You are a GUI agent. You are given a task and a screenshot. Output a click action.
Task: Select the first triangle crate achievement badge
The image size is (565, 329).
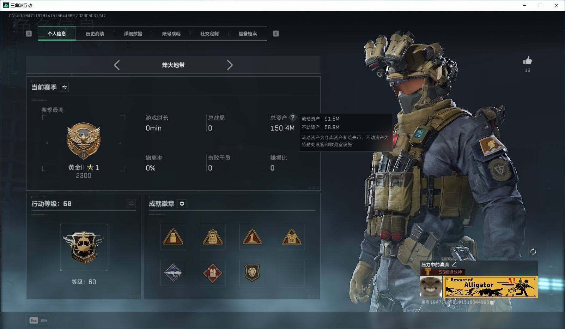point(173,237)
